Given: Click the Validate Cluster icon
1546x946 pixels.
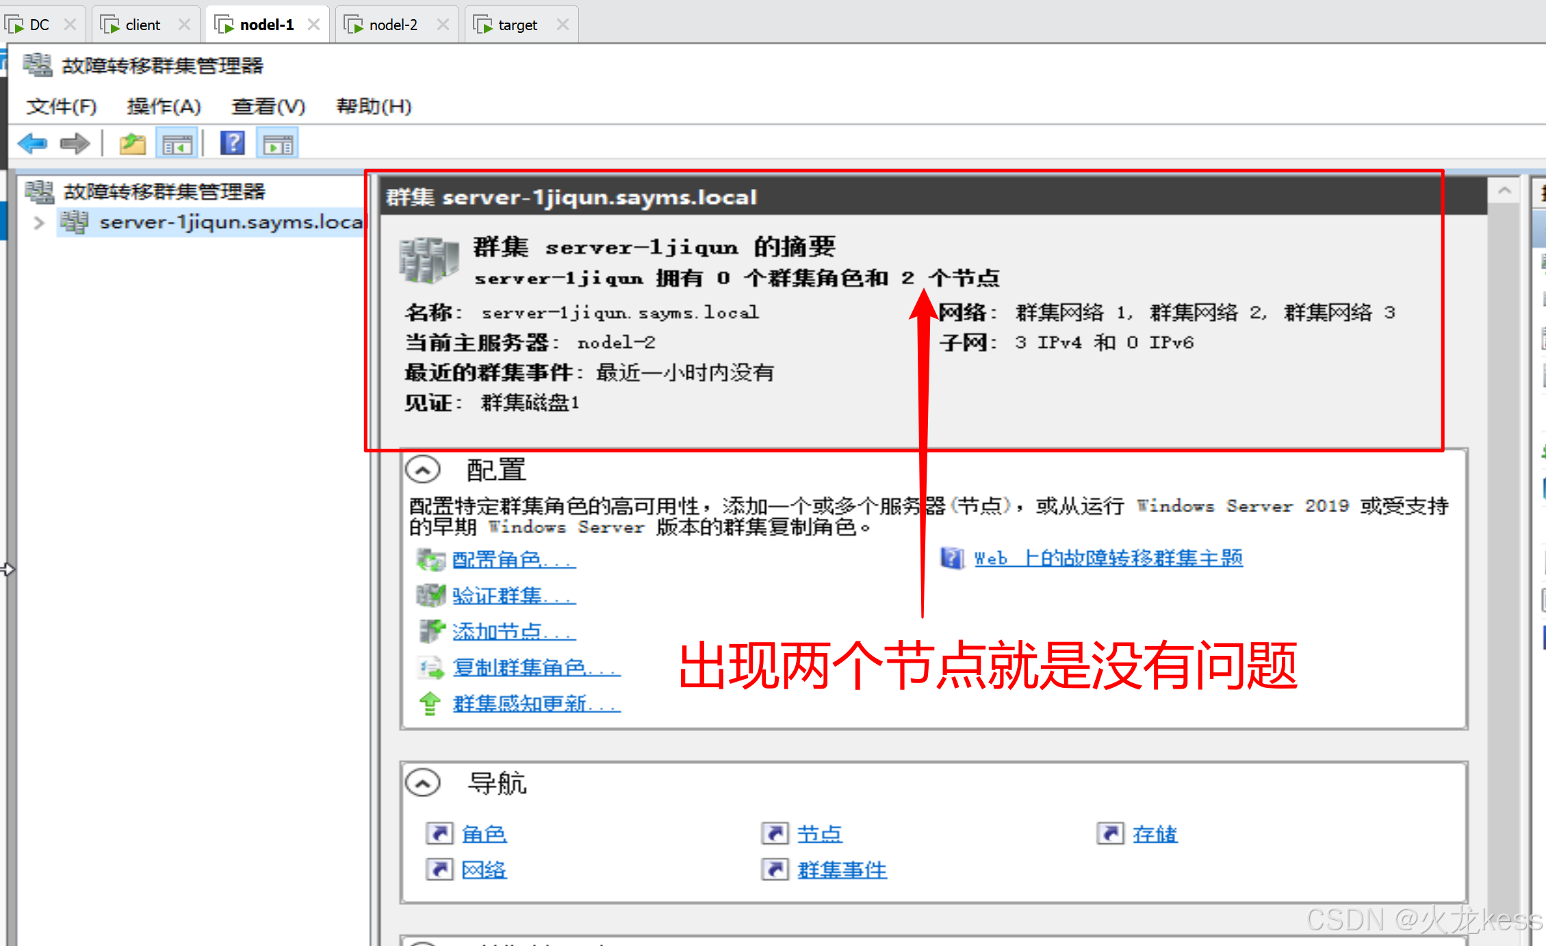Looking at the screenshot, I should click(x=430, y=595).
